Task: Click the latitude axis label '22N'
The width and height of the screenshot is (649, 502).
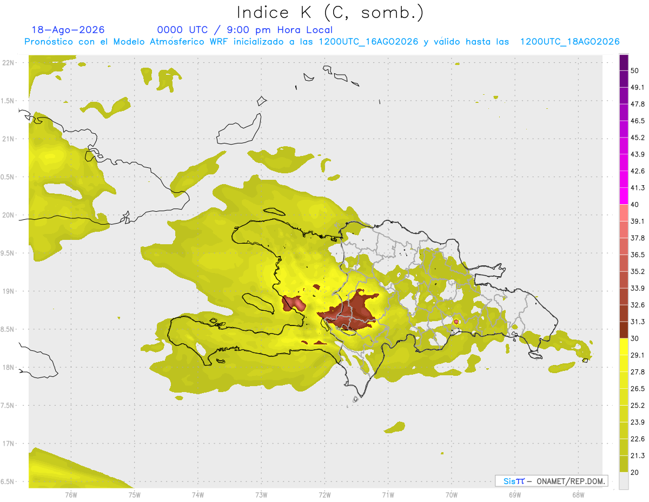Action: click(8, 62)
